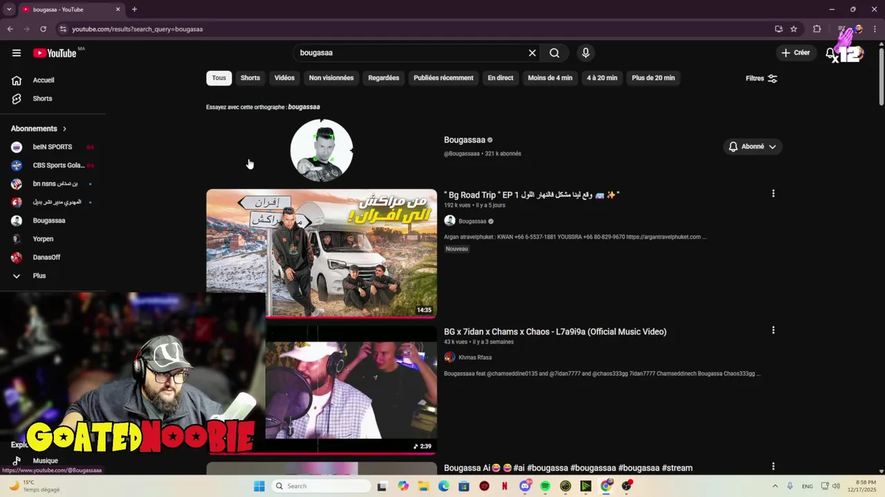
Task: Select the 4 à 20 min chip
Action: pyautogui.click(x=602, y=78)
